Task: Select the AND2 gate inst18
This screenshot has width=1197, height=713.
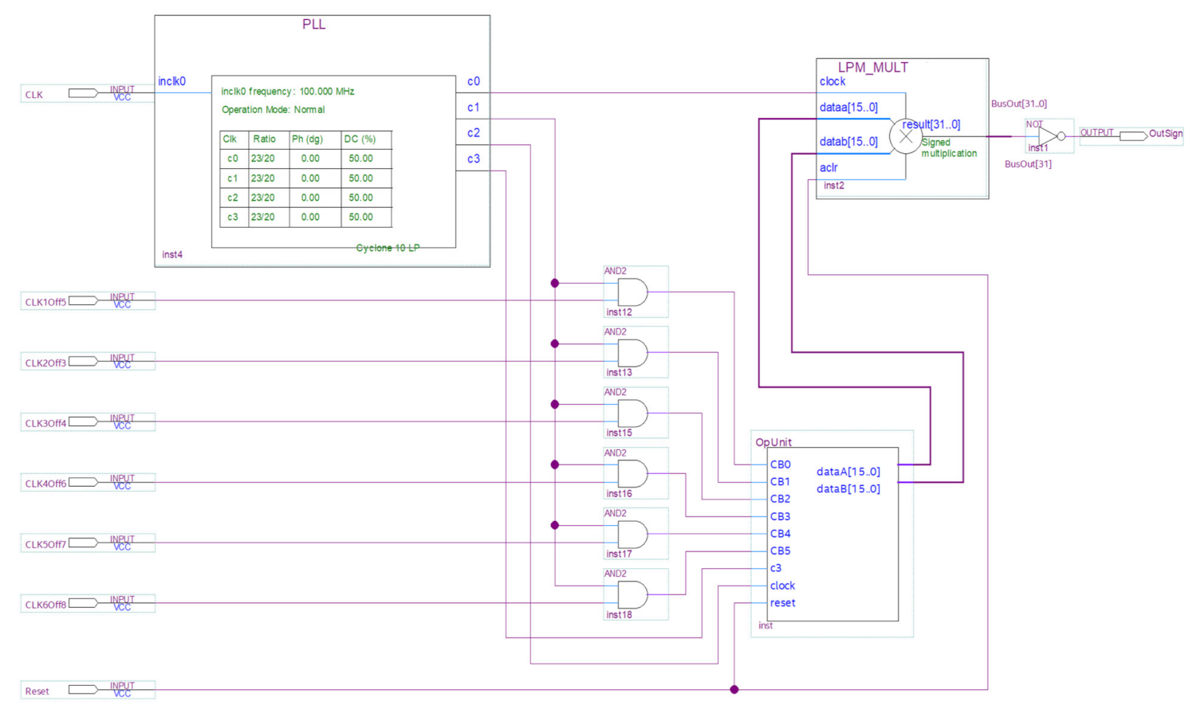Action: (631, 594)
